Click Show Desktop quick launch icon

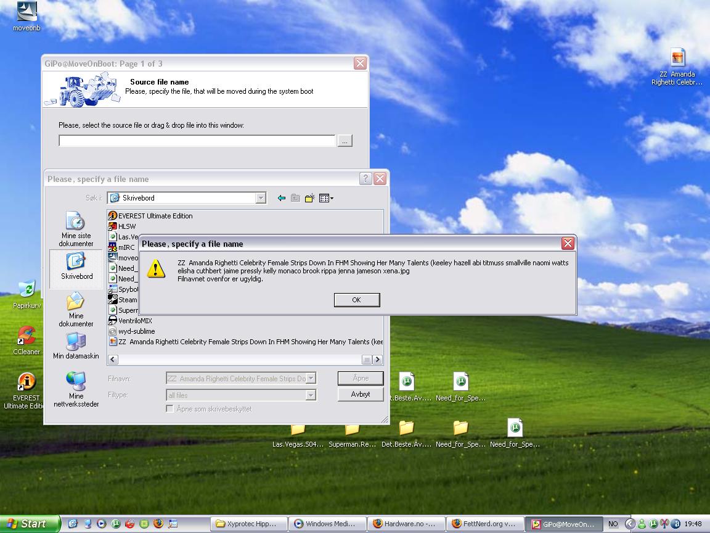(73, 524)
